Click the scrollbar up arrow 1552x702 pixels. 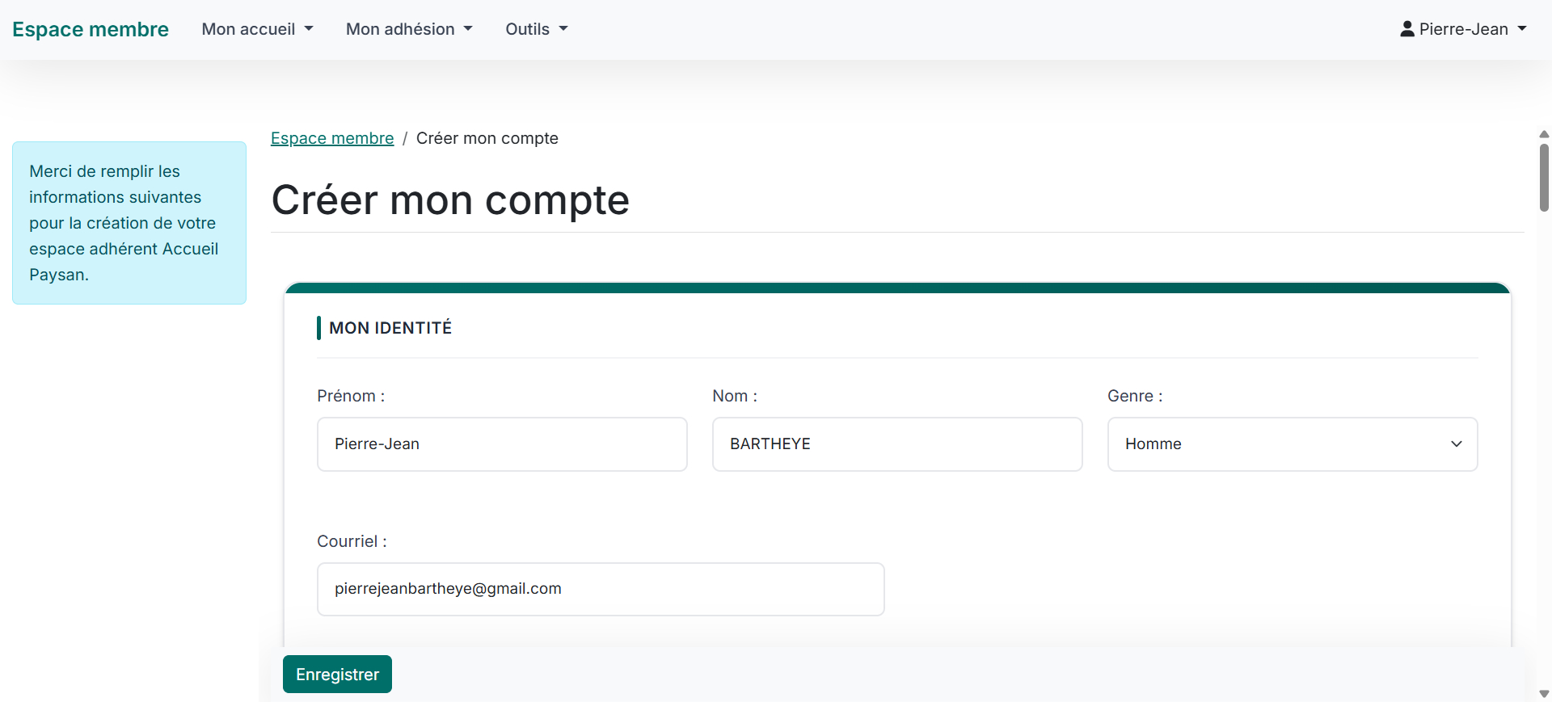tap(1544, 134)
